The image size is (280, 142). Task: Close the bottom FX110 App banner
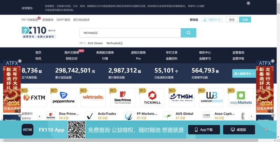(266, 129)
